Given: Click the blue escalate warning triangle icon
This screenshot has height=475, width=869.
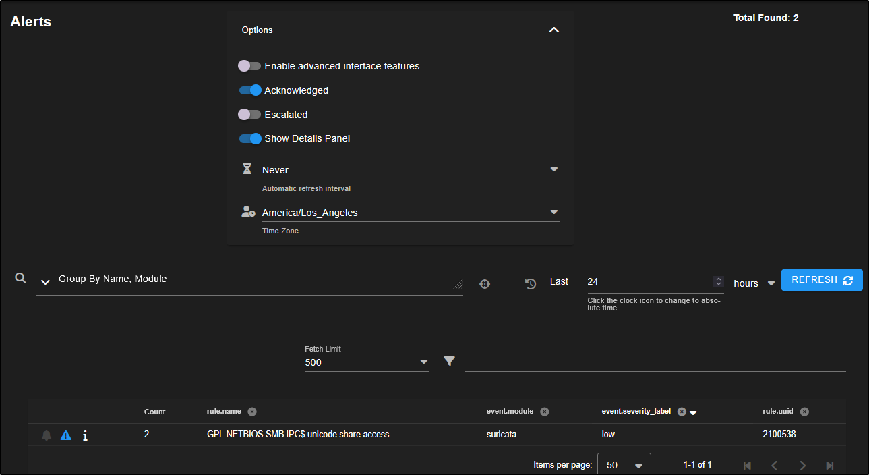Looking at the screenshot, I should tap(65, 435).
